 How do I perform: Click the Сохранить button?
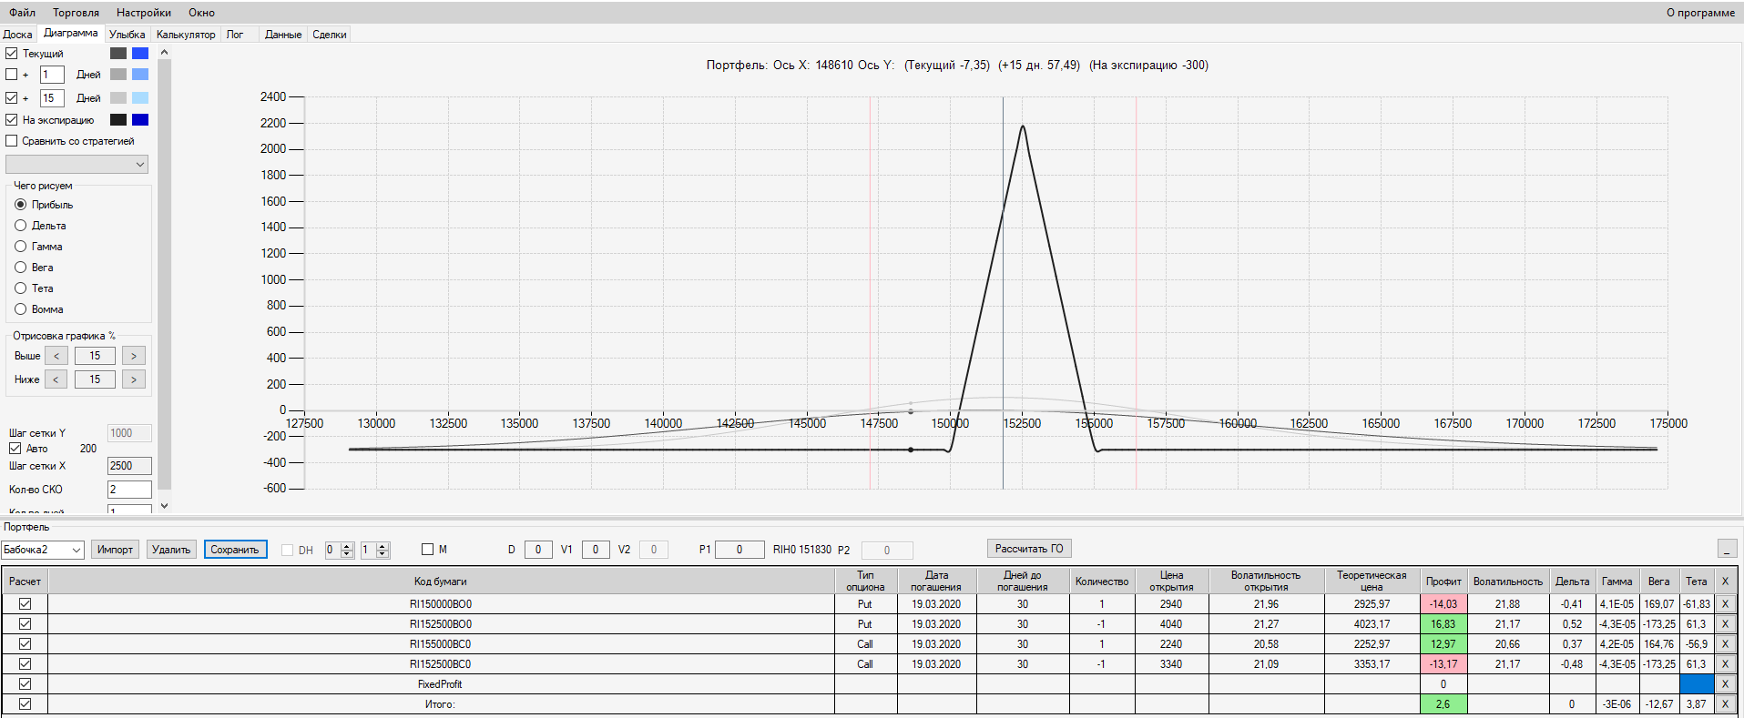pos(235,550)
